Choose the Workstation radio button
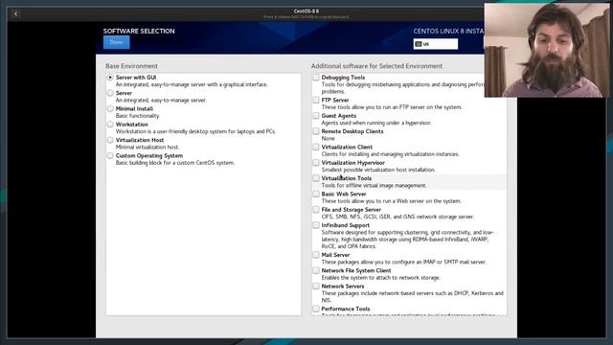The width and height of the screenshot is (613, 345). pyautogui.click(x=110, y=125)
